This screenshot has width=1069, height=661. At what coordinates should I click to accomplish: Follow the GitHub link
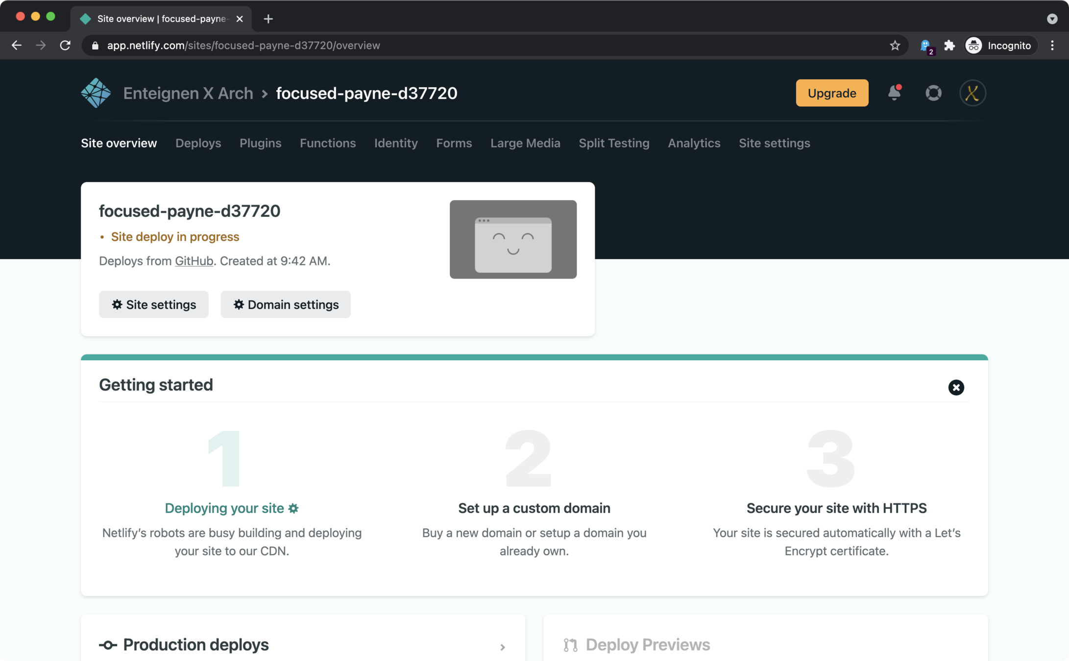point(194,261)
